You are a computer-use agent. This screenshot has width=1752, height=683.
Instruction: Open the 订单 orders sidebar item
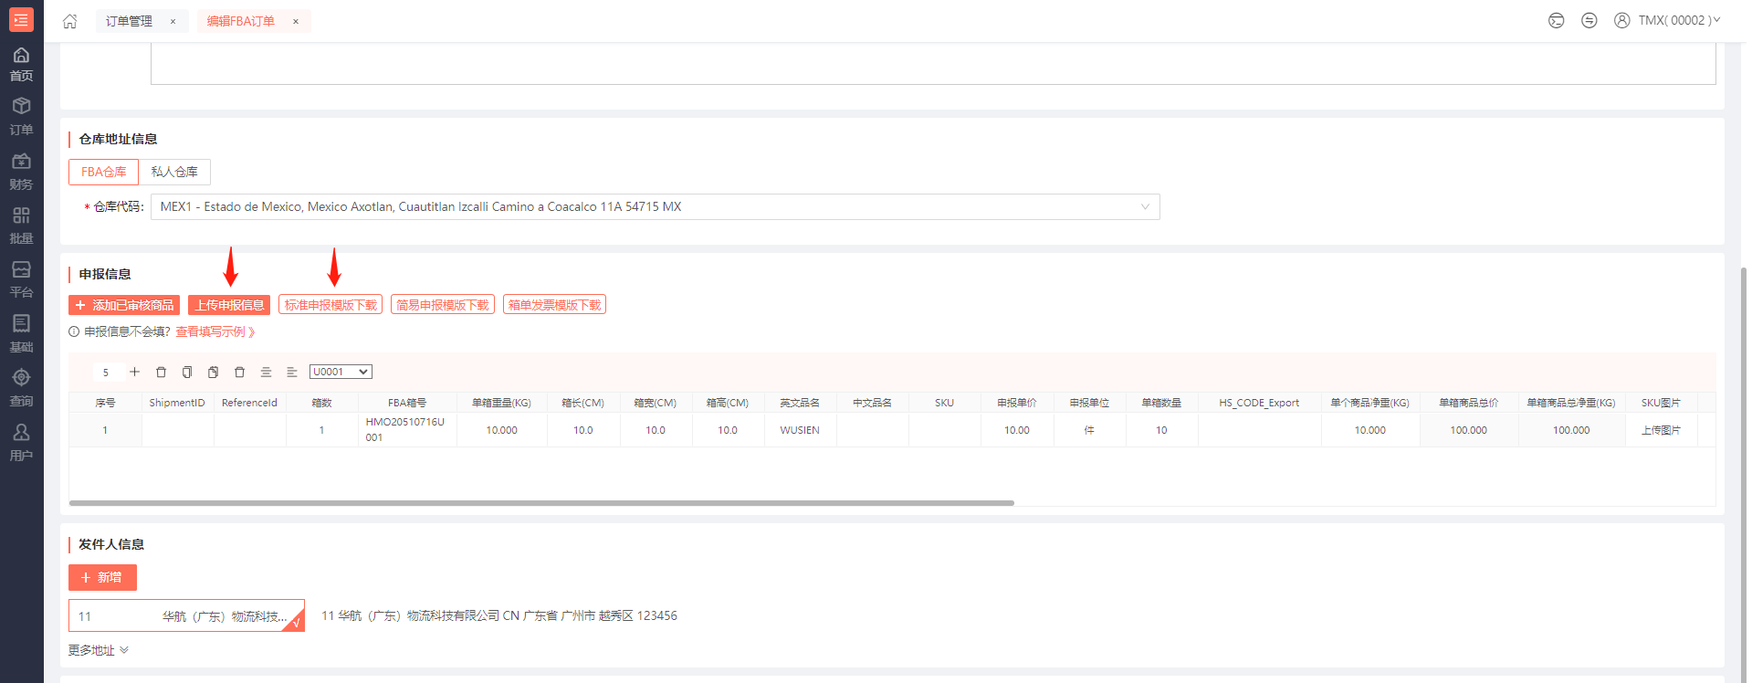point(21,117)
